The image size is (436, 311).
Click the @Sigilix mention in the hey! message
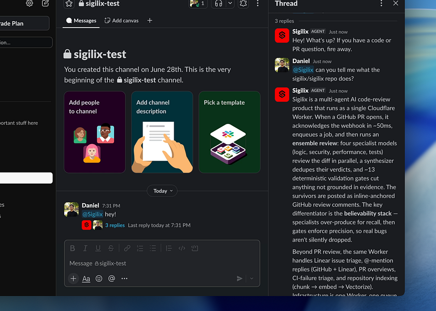coord(93,214)
